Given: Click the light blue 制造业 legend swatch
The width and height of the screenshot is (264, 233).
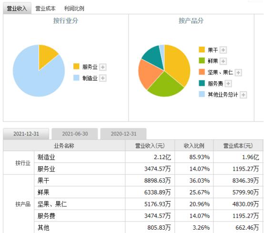Looking at the screenshot, I should click(76, 78).
